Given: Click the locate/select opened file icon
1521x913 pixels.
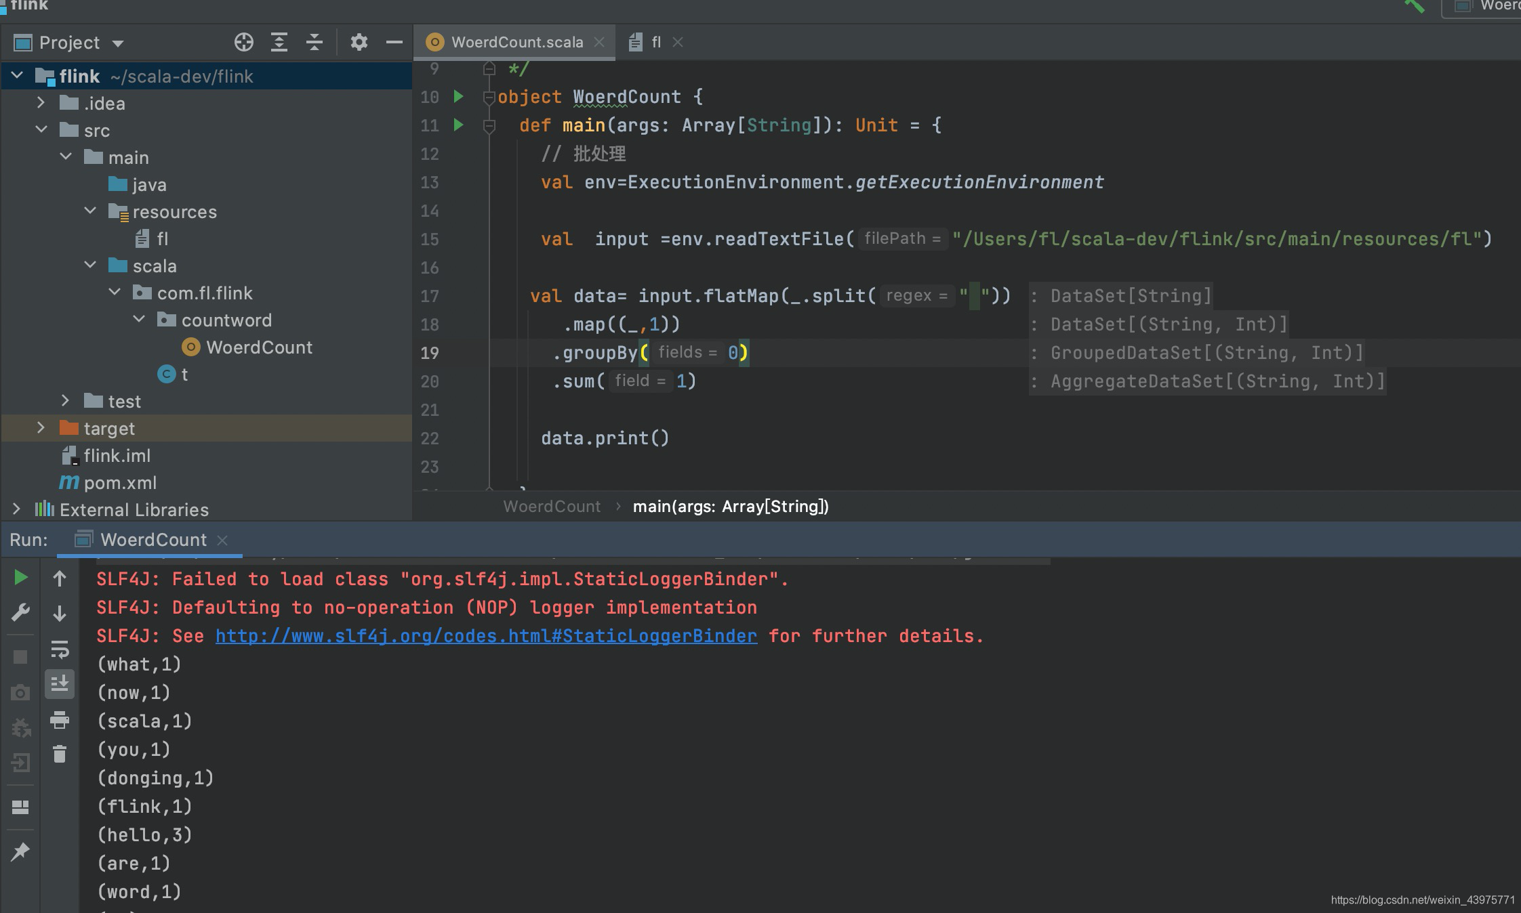Looking at the screenshot, I should coord(244,43).
